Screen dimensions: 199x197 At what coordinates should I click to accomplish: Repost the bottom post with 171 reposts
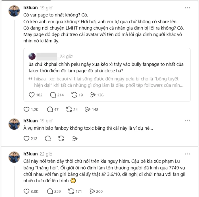pyautogui.click(x=71, y=191)
